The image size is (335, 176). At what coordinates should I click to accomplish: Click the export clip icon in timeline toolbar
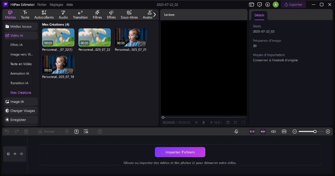(100, 132)
